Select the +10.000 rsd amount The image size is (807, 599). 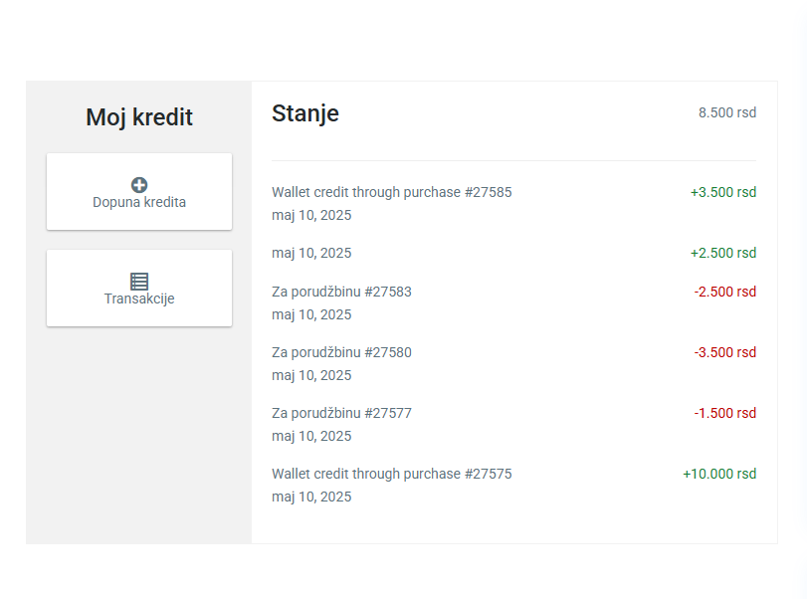point(718,474)
